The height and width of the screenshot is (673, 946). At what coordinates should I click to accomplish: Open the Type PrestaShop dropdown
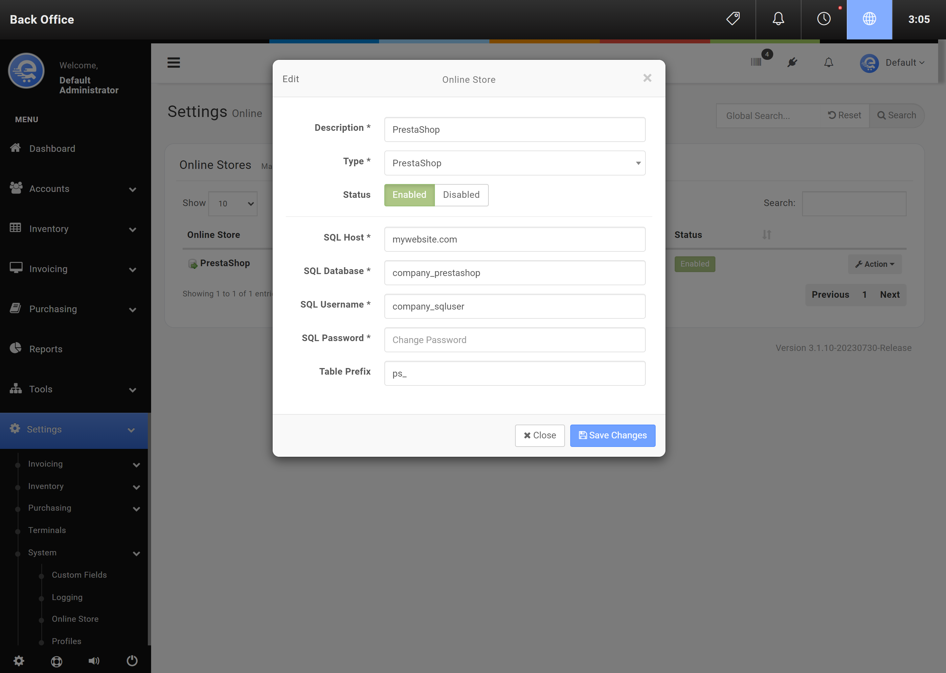pyautogui.click(x=514, y=163)
